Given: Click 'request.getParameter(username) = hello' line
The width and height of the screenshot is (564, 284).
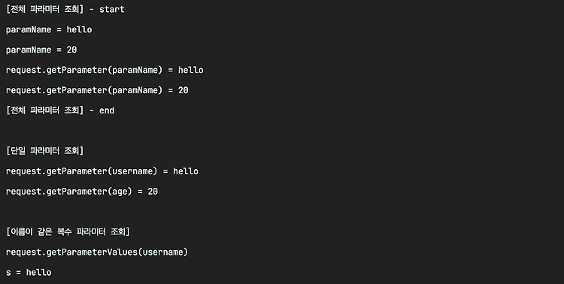Looking at the screenshot, I should (102, 171).
